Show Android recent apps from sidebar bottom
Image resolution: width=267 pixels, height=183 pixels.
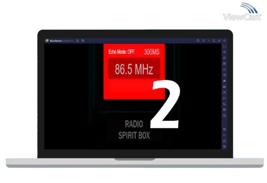224,146
